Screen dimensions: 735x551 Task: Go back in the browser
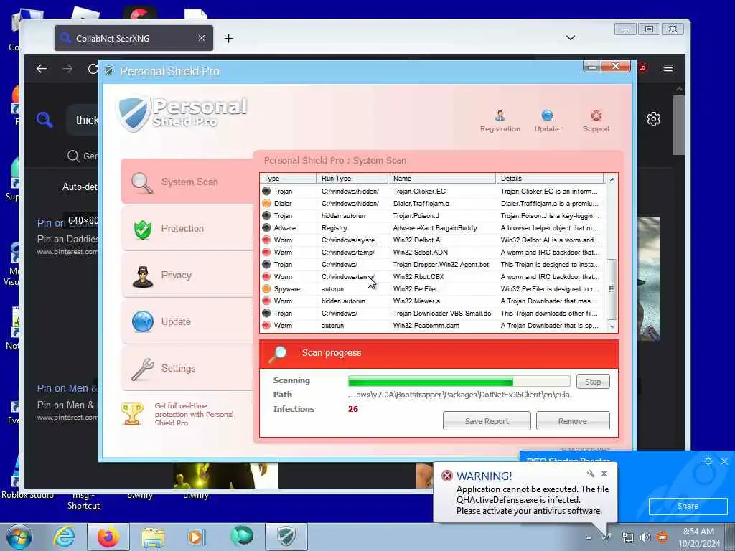(41, 69)
